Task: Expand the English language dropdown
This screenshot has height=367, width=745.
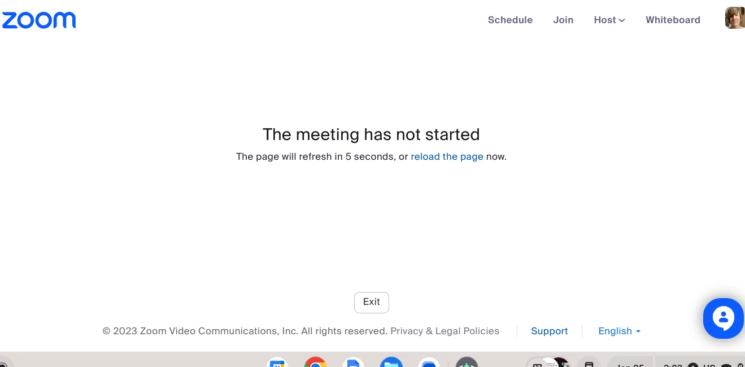Action: pos(619,331)
